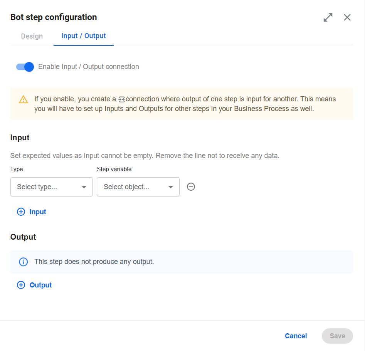The width and height of the screenshot is (365, 351).
Task: Close the Bot step configuration dialog
Action: pyautogui.click(x=347, y=17)
